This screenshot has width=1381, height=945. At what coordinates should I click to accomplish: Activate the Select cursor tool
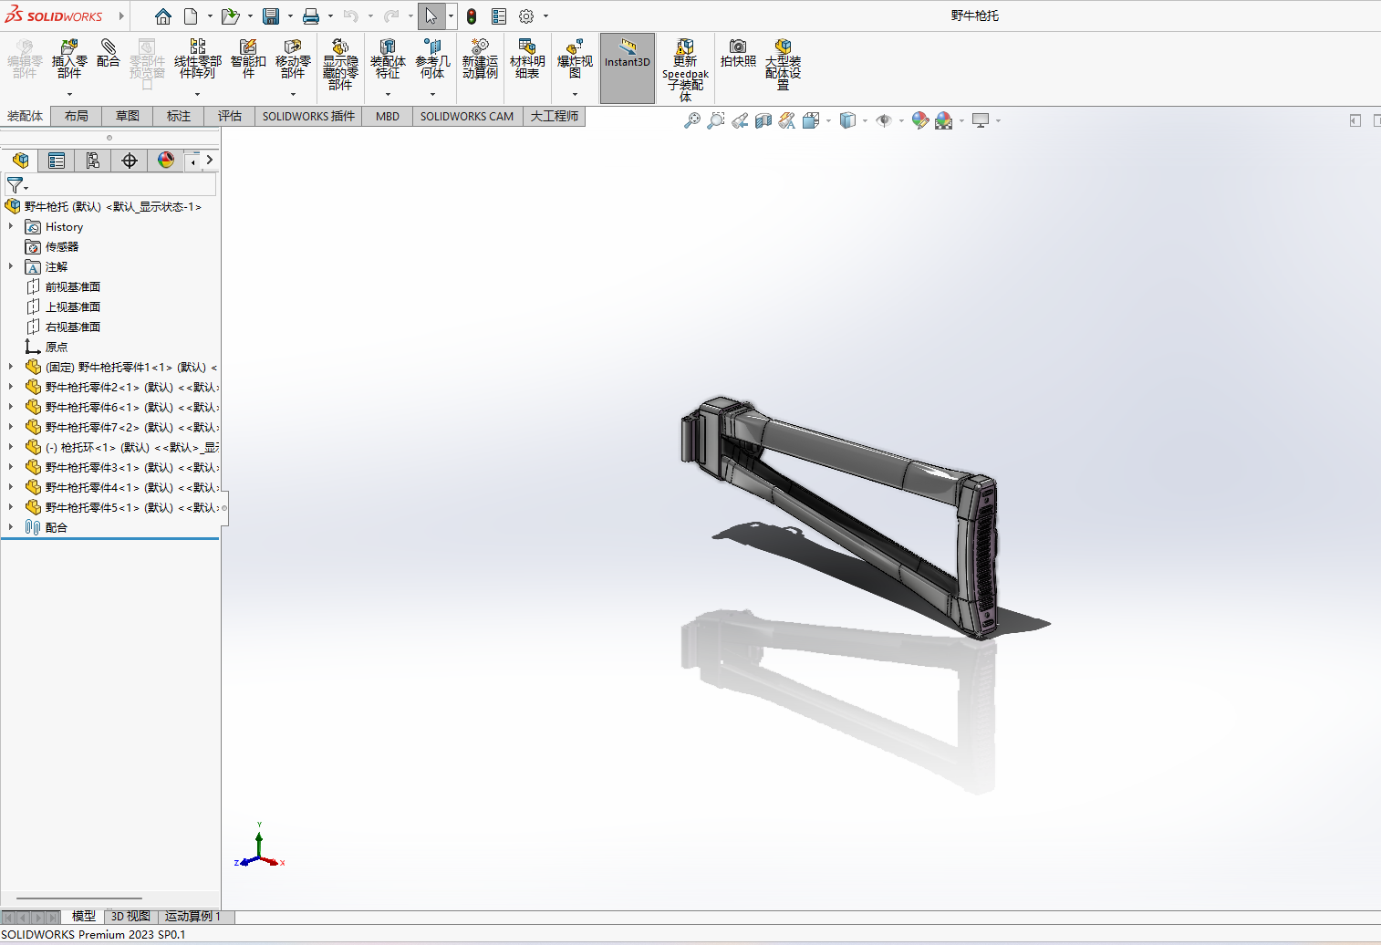pyautogui.click(x=431, y=16)
